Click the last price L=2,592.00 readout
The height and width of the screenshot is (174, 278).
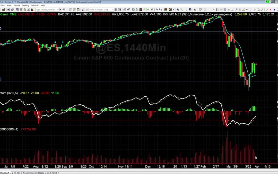[x=26, y=14]
